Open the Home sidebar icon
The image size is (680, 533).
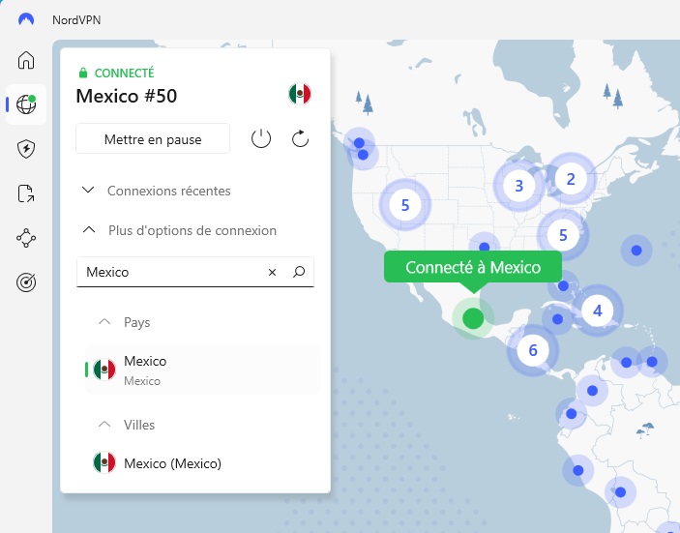tap(26, 60)
